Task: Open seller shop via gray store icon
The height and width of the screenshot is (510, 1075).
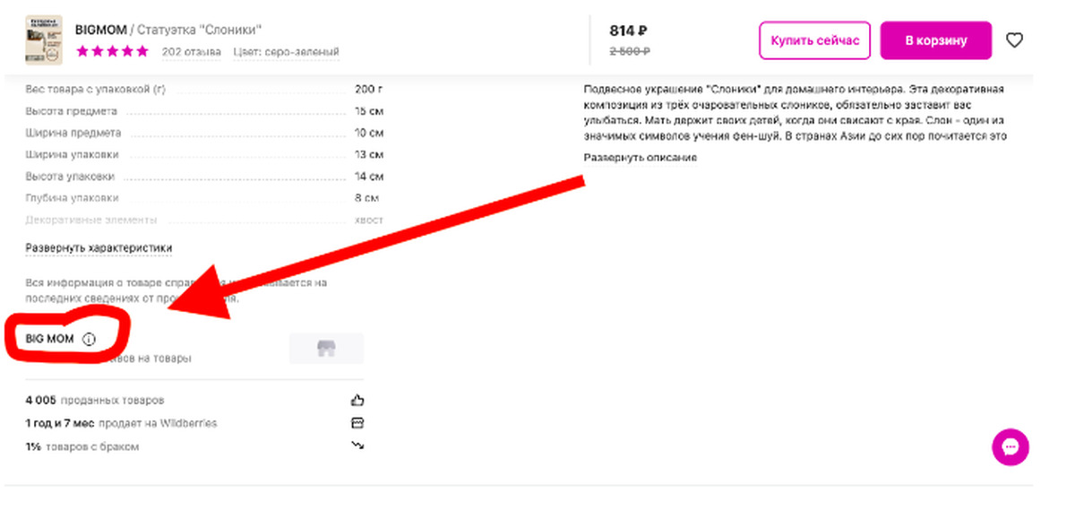Action: (x=326, y=349)
